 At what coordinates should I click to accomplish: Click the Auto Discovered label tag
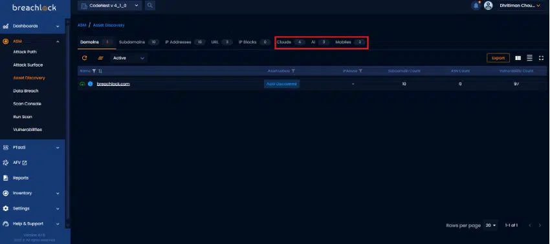click(x=281, y=84)
